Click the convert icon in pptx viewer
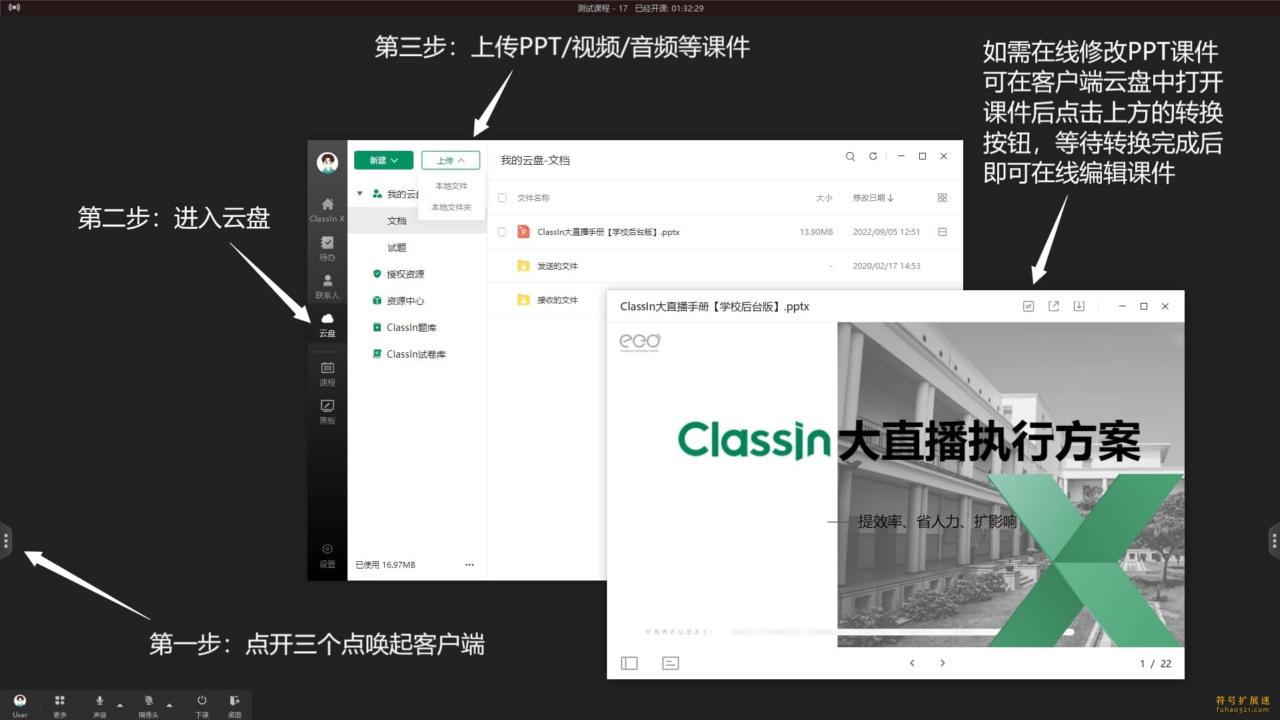This screenshot has width=1280, height=720. 1029,306
